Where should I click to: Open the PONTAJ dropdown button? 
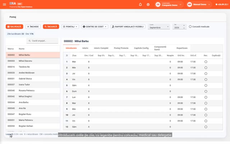coord(70,27)
